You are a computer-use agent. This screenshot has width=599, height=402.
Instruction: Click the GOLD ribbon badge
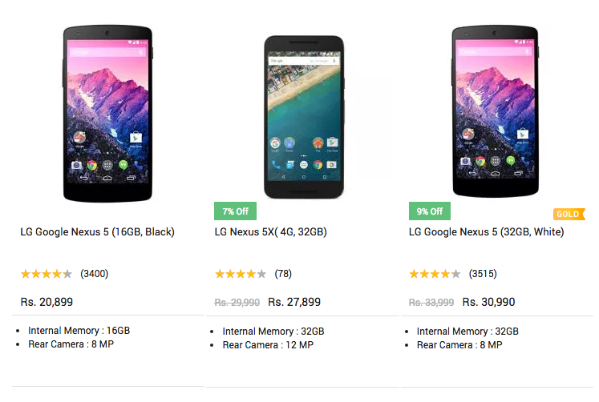point(569,214)
